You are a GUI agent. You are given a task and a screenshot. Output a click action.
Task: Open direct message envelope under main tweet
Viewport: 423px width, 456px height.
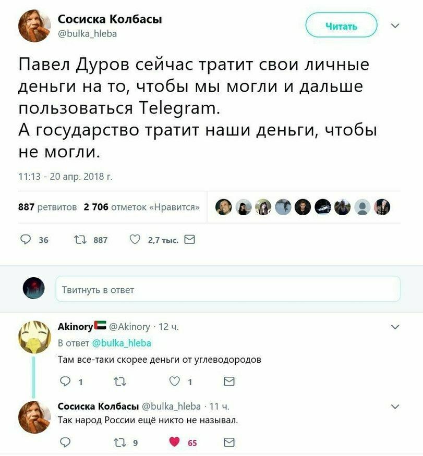coord(190,240)
